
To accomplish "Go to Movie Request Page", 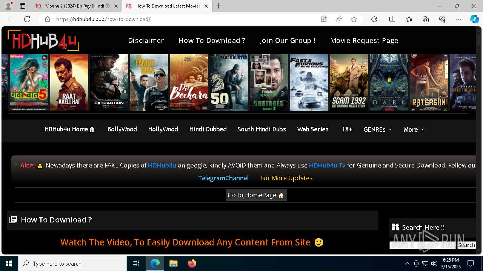I will (x=364, y=40).
